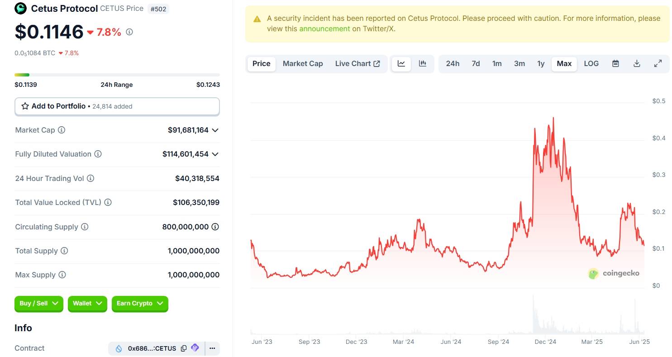The width and height of the screenshot is (672, 357).
Task: Switch to the line chart view
Action: pyautogui.click(x=401, y=64)
